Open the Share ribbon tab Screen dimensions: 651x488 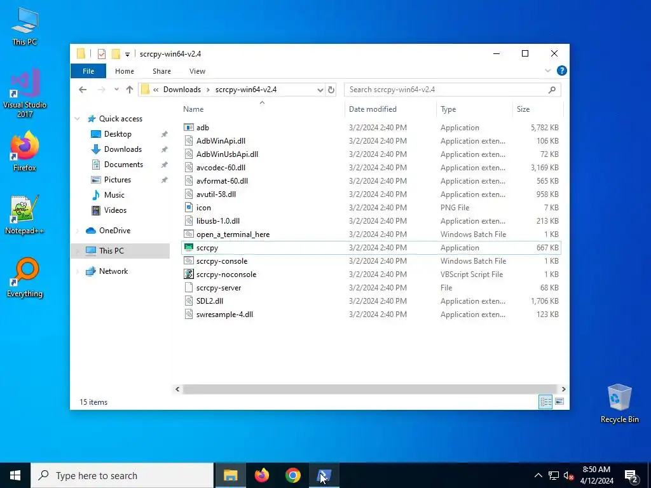coord(161,71)
